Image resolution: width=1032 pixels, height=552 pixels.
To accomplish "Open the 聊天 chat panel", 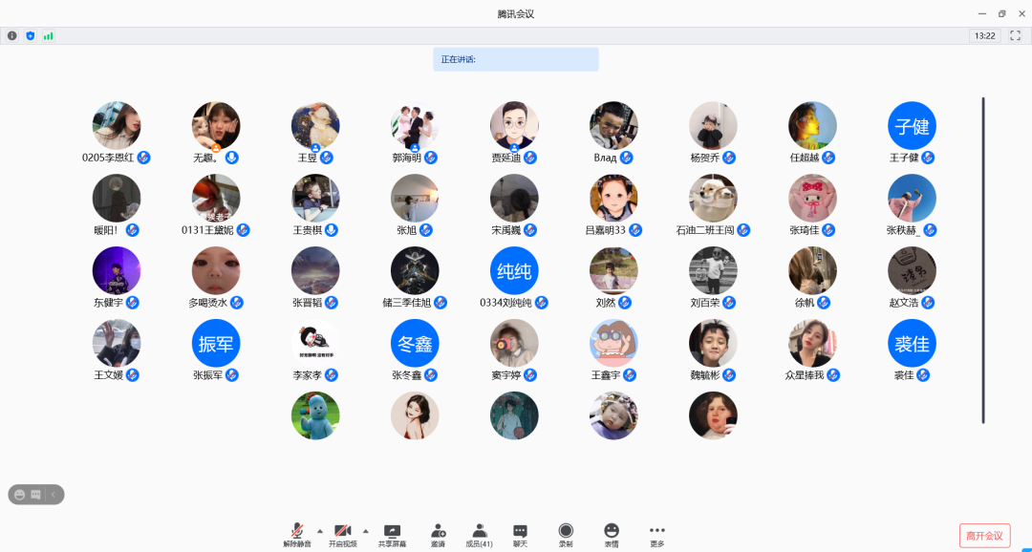I will click(520, 534).
